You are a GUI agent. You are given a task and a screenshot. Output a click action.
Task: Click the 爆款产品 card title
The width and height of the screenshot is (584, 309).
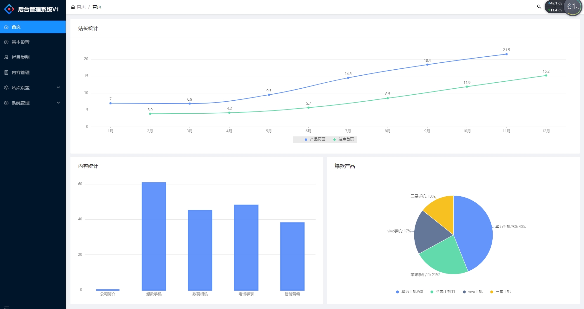point(345,166)
